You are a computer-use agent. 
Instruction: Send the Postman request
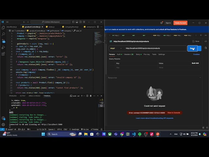(x=192, y=48)
